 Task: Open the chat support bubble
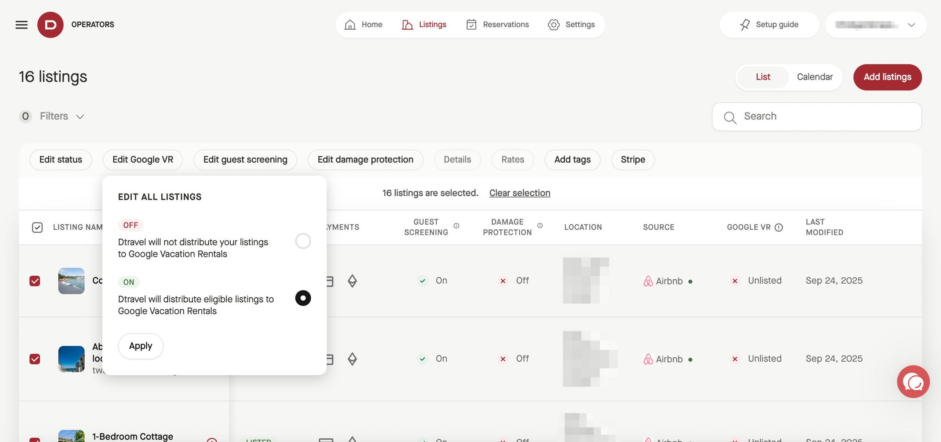click(913, 382)
